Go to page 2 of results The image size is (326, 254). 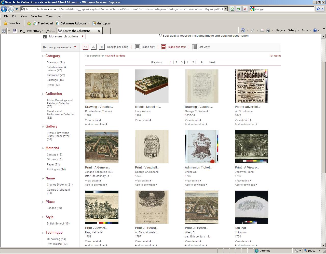pyautogui.click(x=176, y=62)
